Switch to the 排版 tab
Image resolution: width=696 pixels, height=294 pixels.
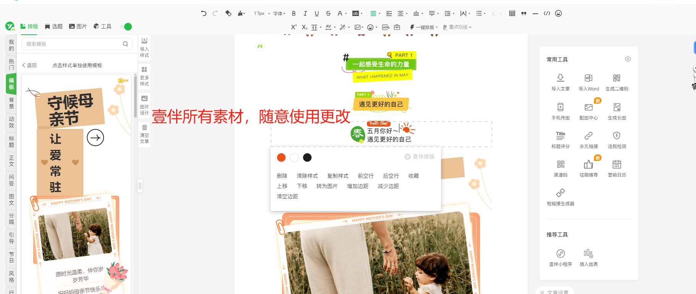29,26
